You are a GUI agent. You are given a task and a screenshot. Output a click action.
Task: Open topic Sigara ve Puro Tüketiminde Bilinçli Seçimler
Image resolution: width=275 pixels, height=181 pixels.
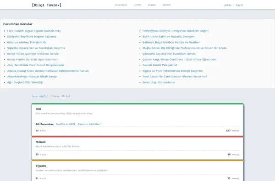[173, 71]
